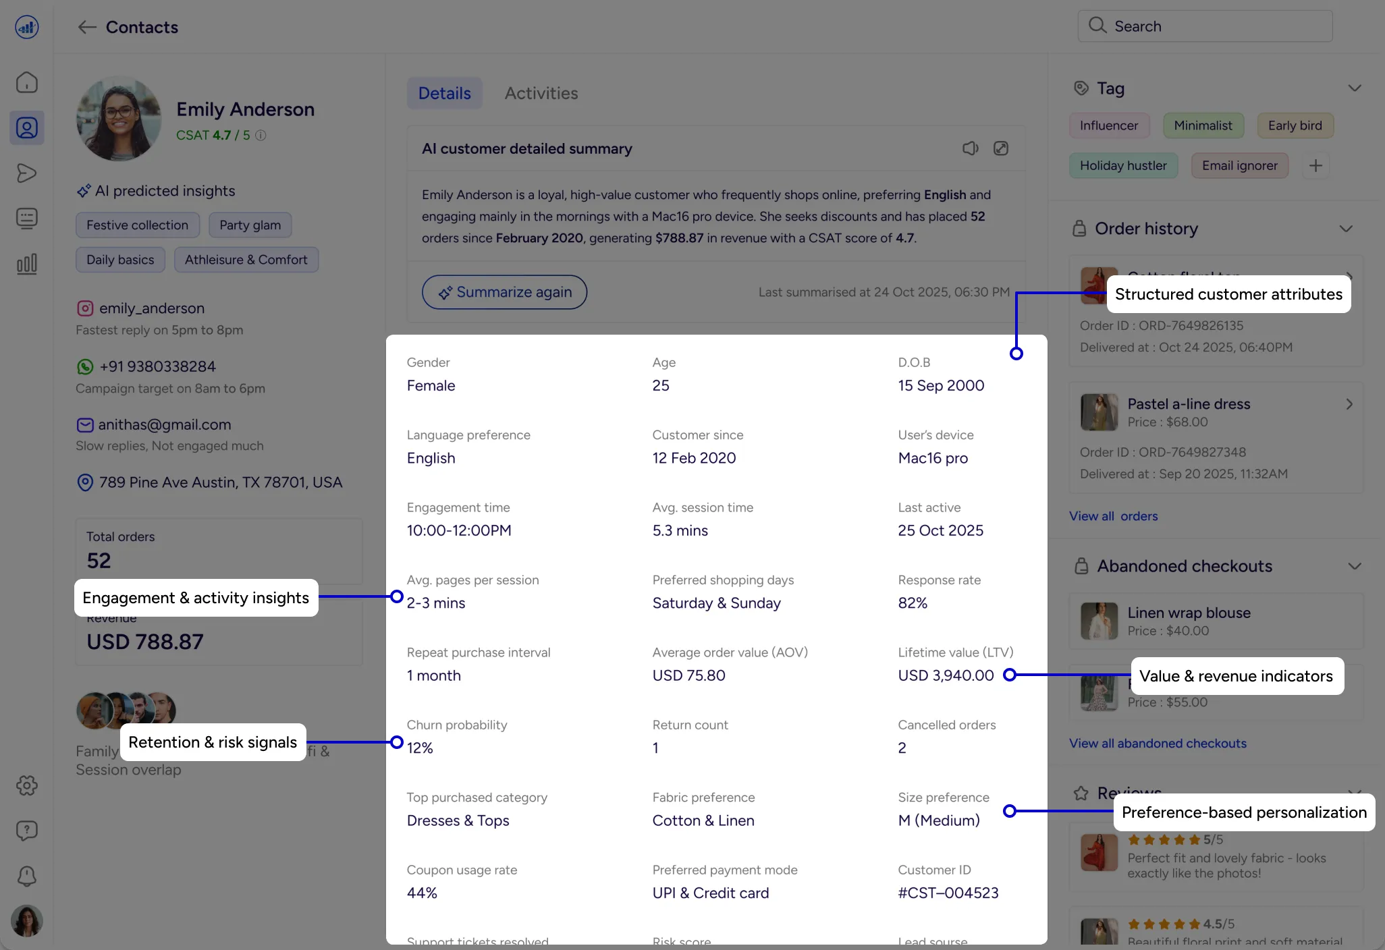This screenshot has height=950, width=1385.
Task: Click the help question mark icon
Action: (x=27, y=831)
